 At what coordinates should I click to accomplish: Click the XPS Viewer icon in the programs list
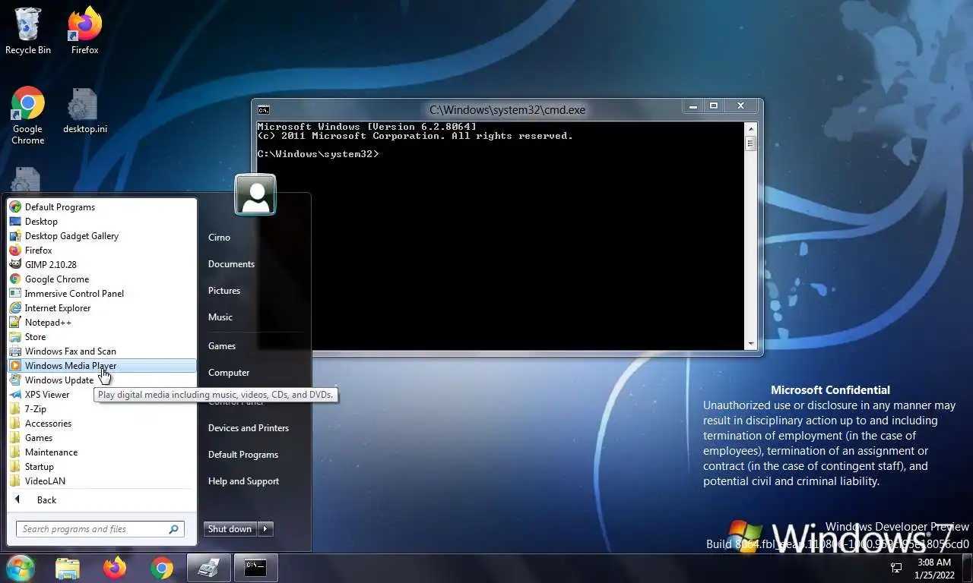click(x=15, y=394)
